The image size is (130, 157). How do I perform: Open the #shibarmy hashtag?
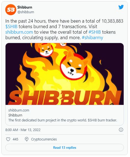92,38
